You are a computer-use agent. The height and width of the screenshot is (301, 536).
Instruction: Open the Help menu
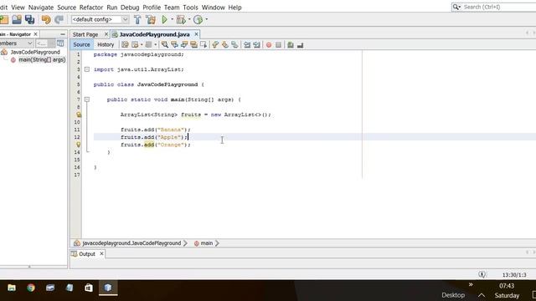pos(234,8)
